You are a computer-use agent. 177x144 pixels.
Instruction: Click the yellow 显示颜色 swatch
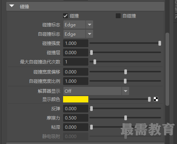point(76,99)
